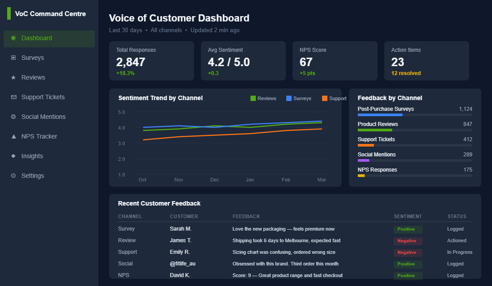Click the star icon beside Reviews
The image size is (492, 286).
point(13,77)
